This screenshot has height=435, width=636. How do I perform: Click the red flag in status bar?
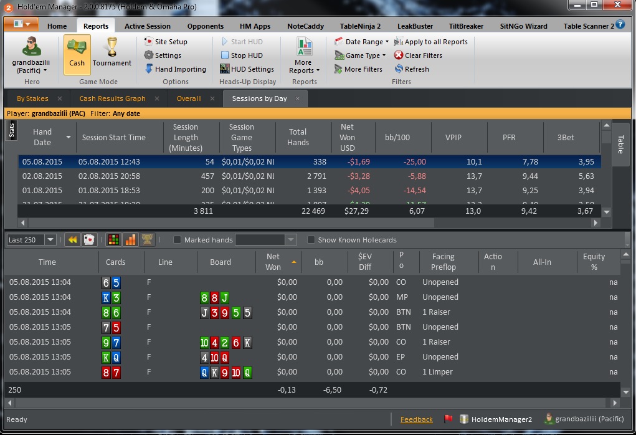(x=449, y=419)
